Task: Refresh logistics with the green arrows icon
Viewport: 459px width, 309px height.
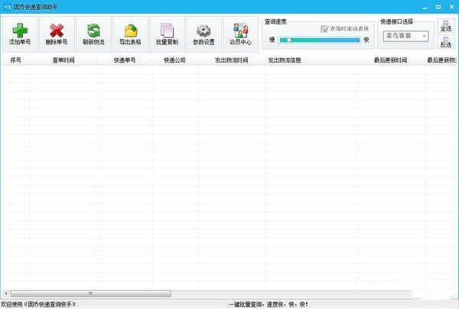Action: pyautogui.click(x=93, y=34)
